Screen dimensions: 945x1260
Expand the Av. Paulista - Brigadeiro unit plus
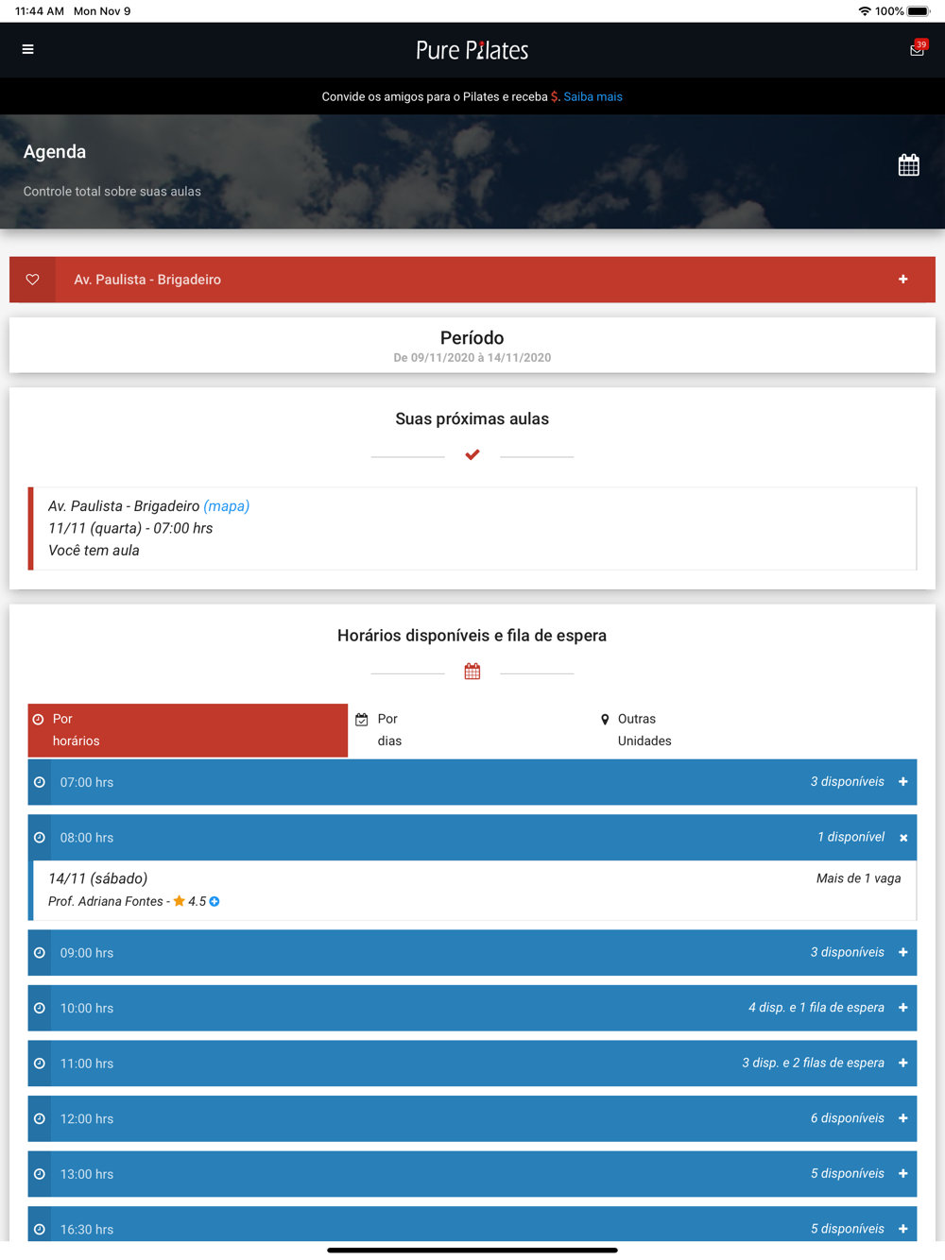(903, 280)
